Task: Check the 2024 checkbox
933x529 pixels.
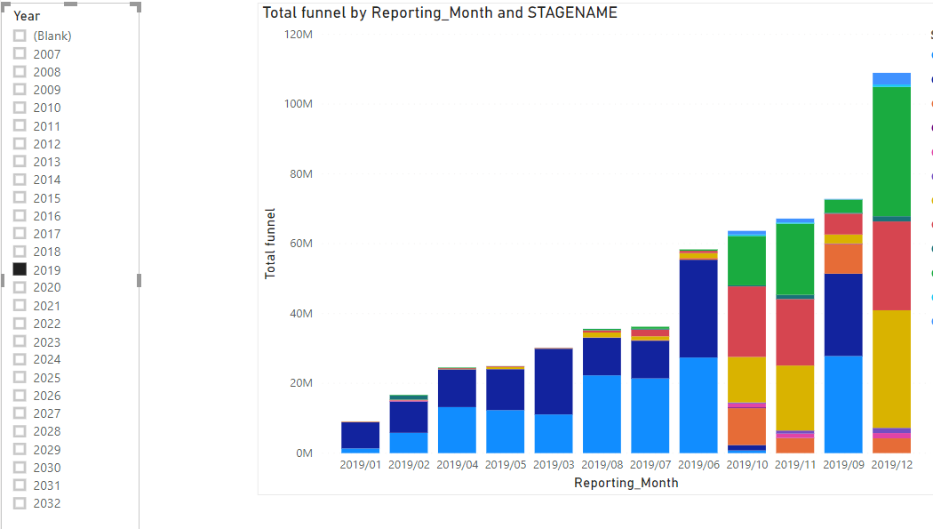Action: tap(20, 359)
